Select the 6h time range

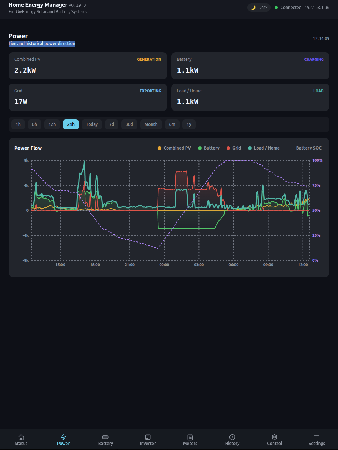click(x=35, y=124)
